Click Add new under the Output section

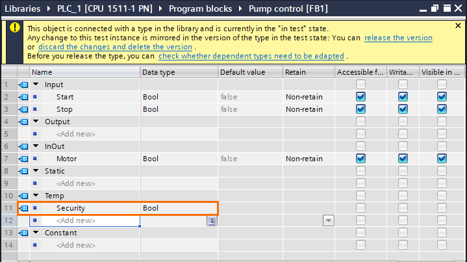click(x=75, y=134)
